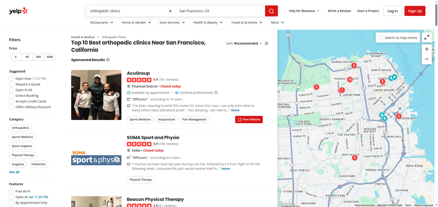Screen dimensions: 438x207
Task: Expand Auto Services menu
Action: (x=172, y=22)
